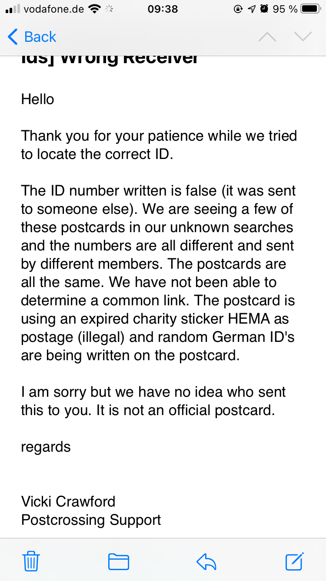Delete this email with the trash icon

tap(31, 561)
